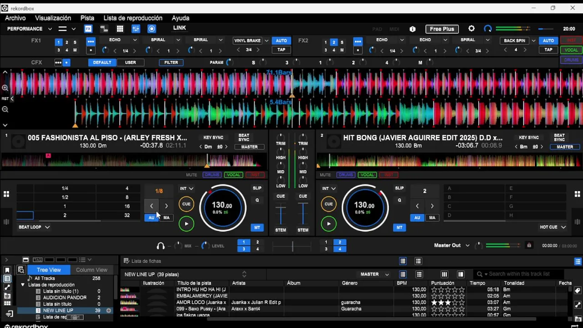Toggle deck 2 MT master tempo
This screenshot has width=583, height=328.
tap(399, 227)
